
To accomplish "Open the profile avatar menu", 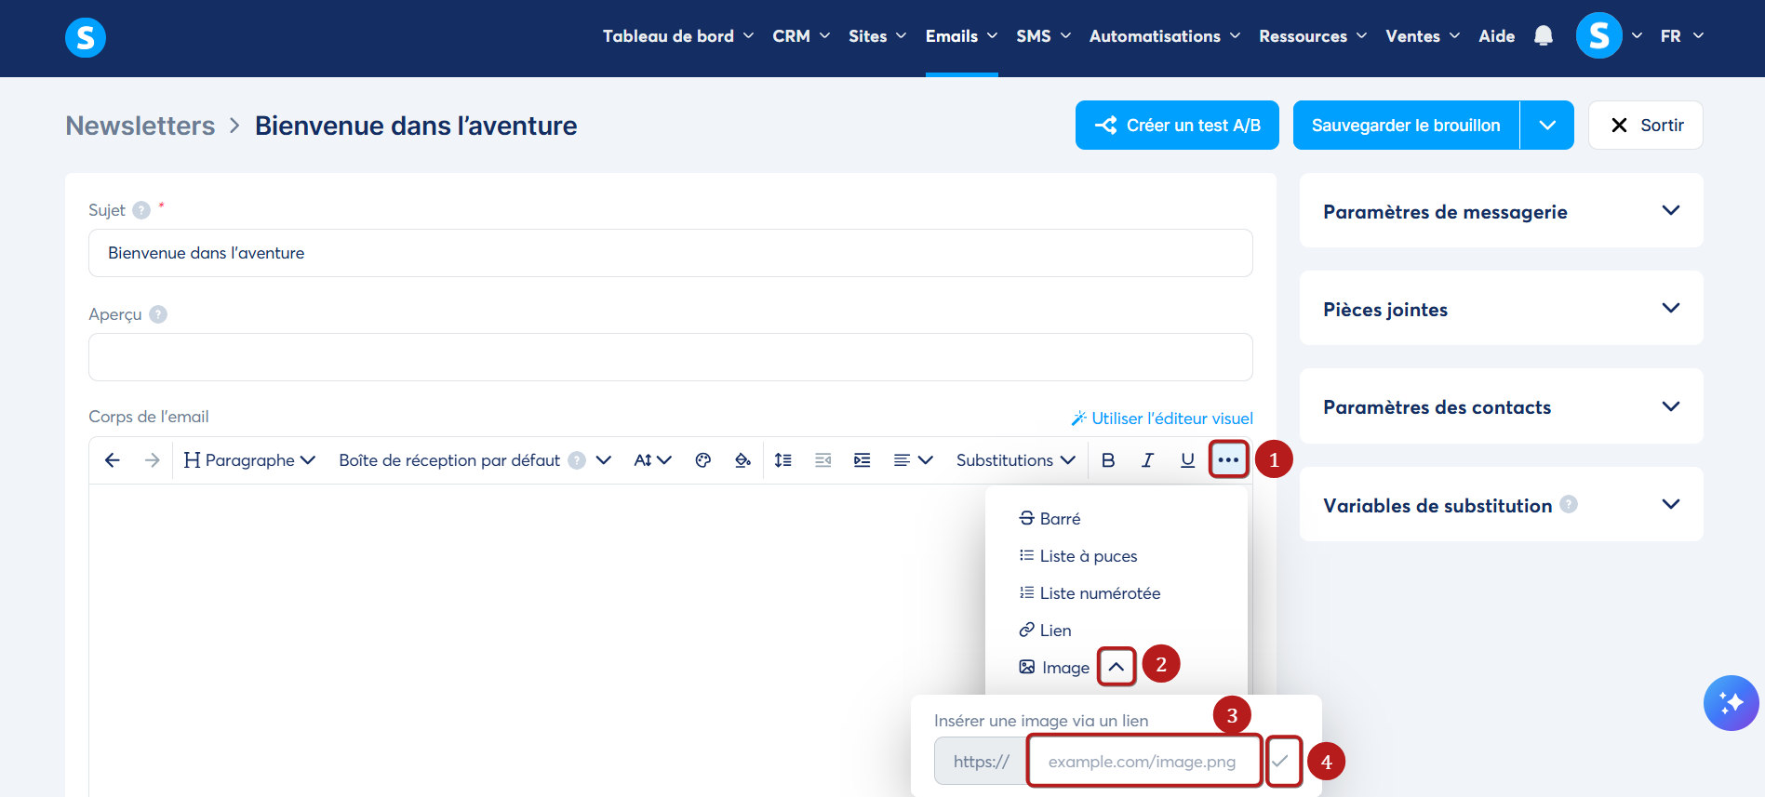I will (1599, 36).
